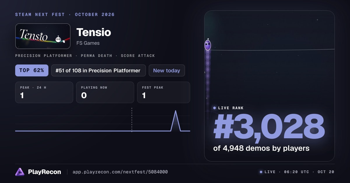350x183 pixels.
Task: Click the Fest Peak stat card
Action: click(164, 92)
